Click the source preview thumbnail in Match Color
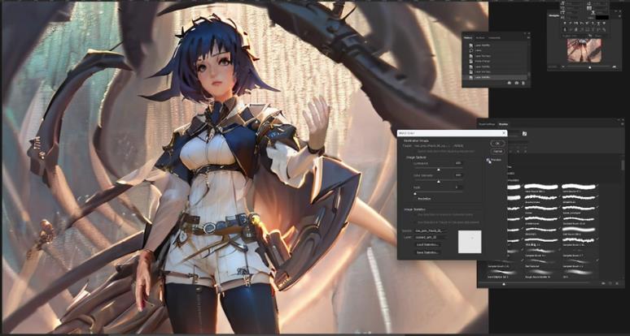This screenshot has width=630, height=336. (x=470, y=242)
